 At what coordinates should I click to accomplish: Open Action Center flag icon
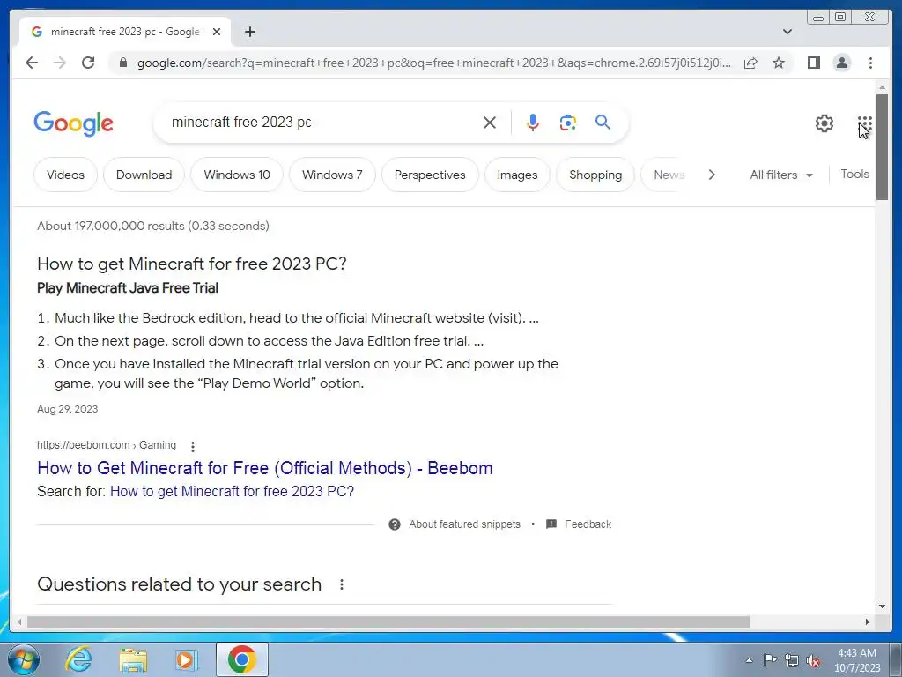coord(770,659)
